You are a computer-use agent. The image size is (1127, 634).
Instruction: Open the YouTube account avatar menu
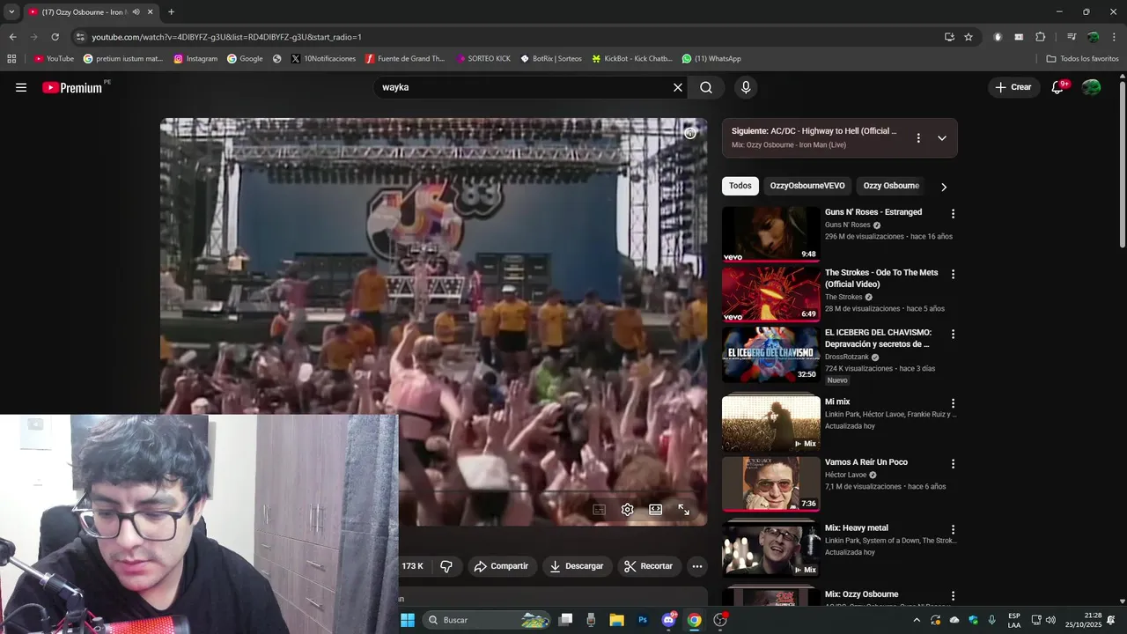pyautogui.click(x=1091, y=87)
